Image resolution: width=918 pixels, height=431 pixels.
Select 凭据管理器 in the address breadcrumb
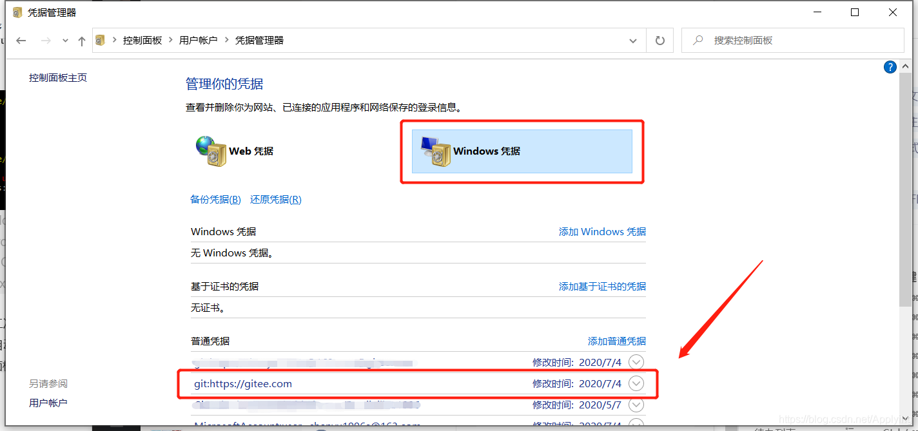(x=259, y=40)
